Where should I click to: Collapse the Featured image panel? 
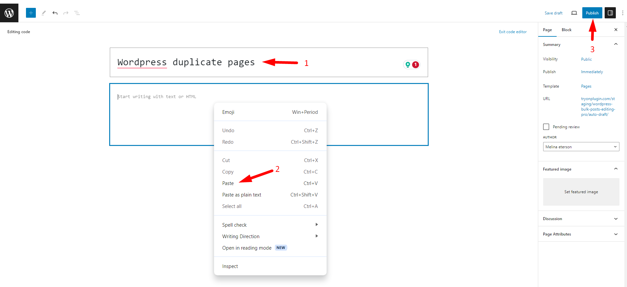tap(616, 169)
